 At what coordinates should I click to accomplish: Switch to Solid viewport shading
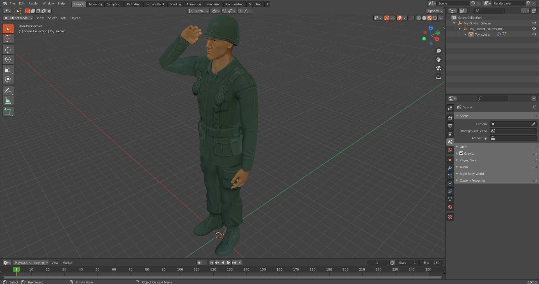pos(424,18)
